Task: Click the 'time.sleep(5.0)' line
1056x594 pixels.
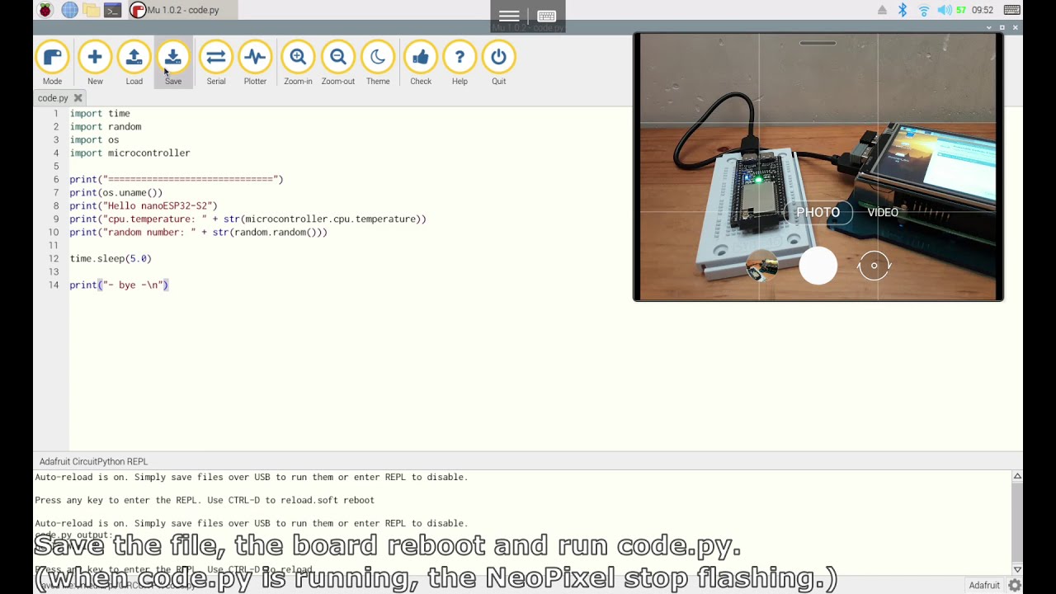Action: [111, 258]
